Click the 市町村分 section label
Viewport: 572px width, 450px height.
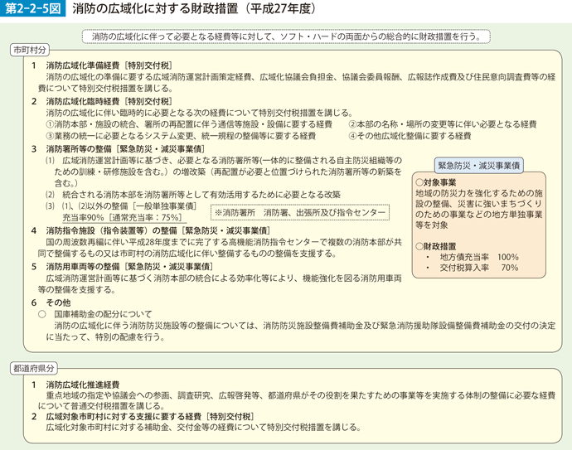(x=30, y=50)
